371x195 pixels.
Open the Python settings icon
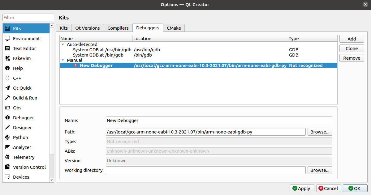7,137
